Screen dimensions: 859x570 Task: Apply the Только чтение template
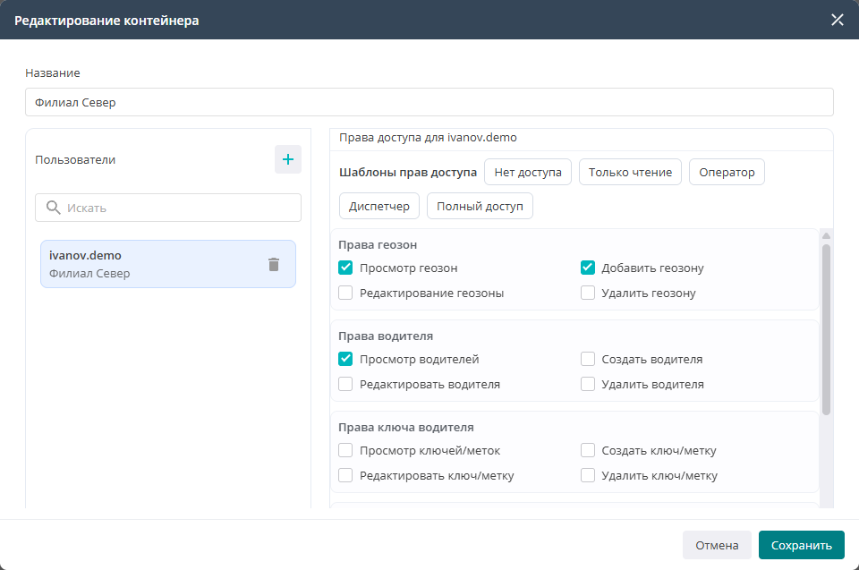[x=630, y=172]
